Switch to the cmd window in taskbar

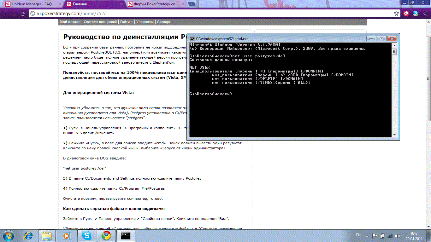[126, 235]
